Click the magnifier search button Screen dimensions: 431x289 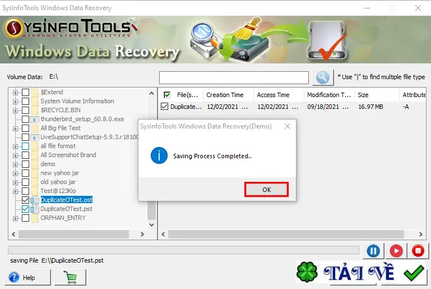(323, 77)
